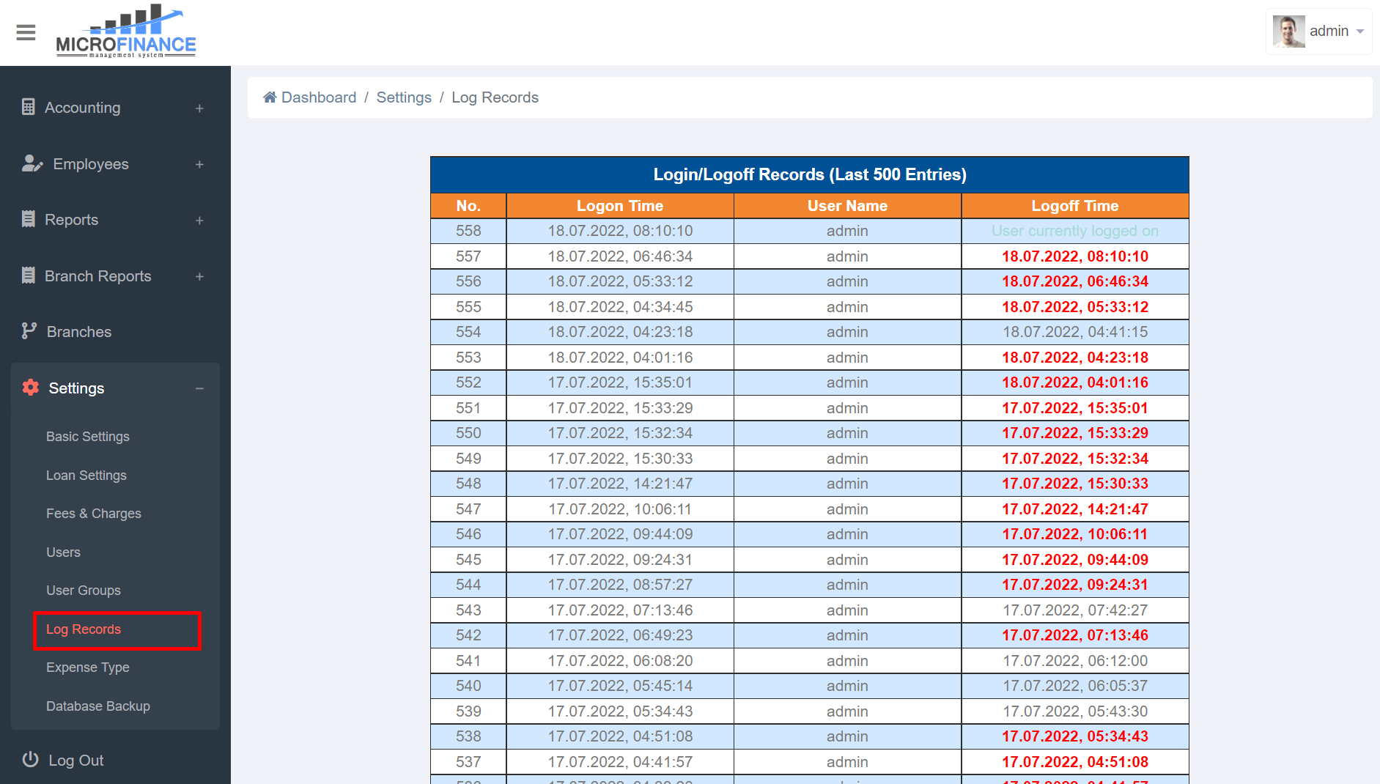Click admin user name in row 545
Screen dimensions: 1380x784
point(847,560)
